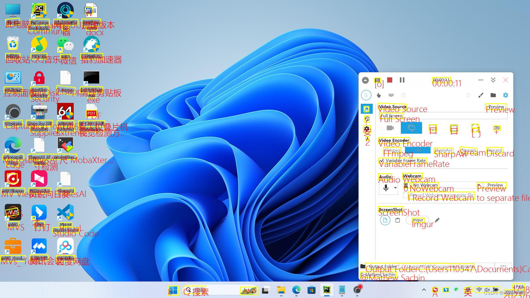Toggle include mouse cursor in recording
The height and width of the screenshot is (298, 530).
366,95
